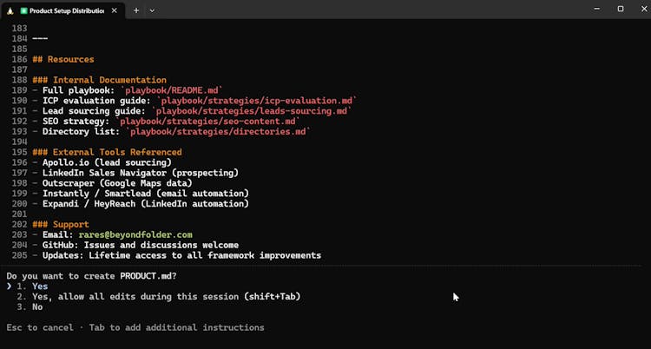Click the selection arrow beside option 1
This screenshot has height=349, width=651.
10,286
